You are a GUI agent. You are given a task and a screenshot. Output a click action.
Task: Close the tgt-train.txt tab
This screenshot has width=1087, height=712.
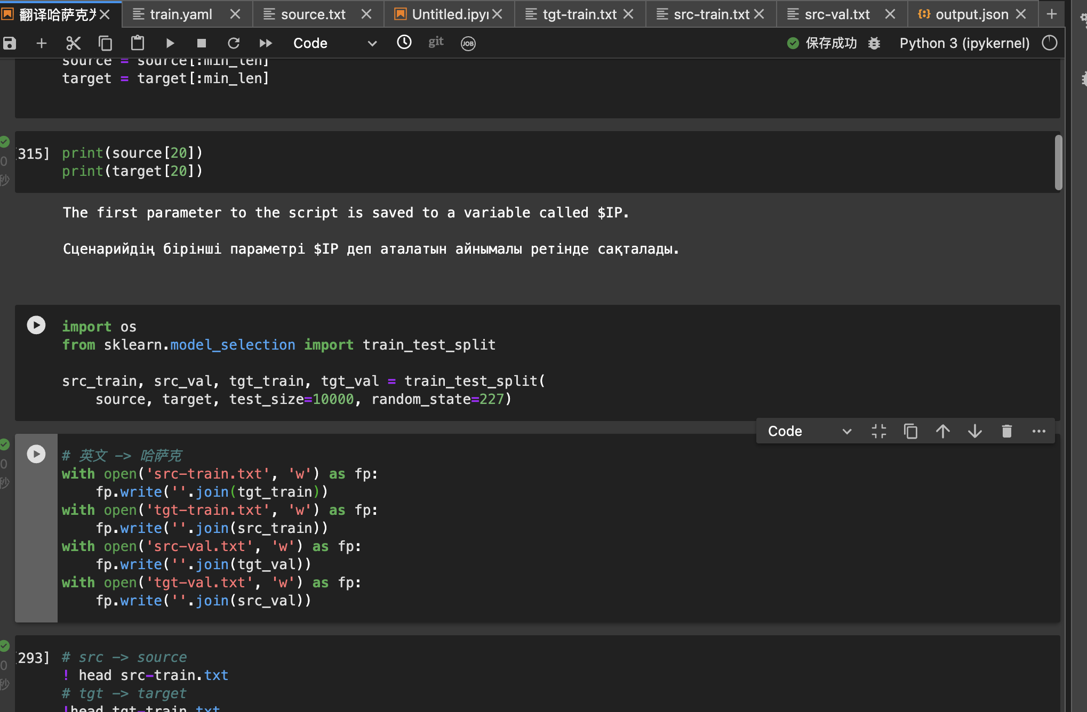click(x=628, y=14)
